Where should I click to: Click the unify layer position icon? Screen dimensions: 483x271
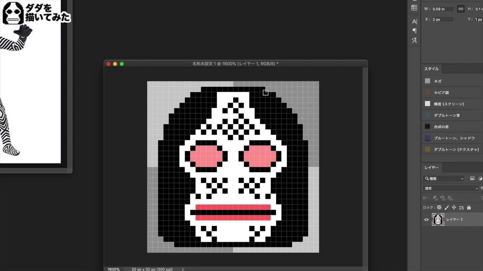[435, 198]
